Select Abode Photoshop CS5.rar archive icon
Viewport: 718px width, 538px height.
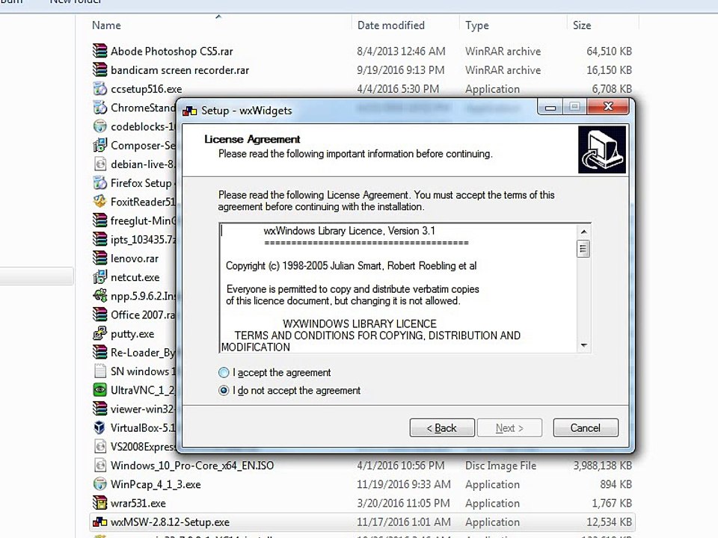point(99,51)
